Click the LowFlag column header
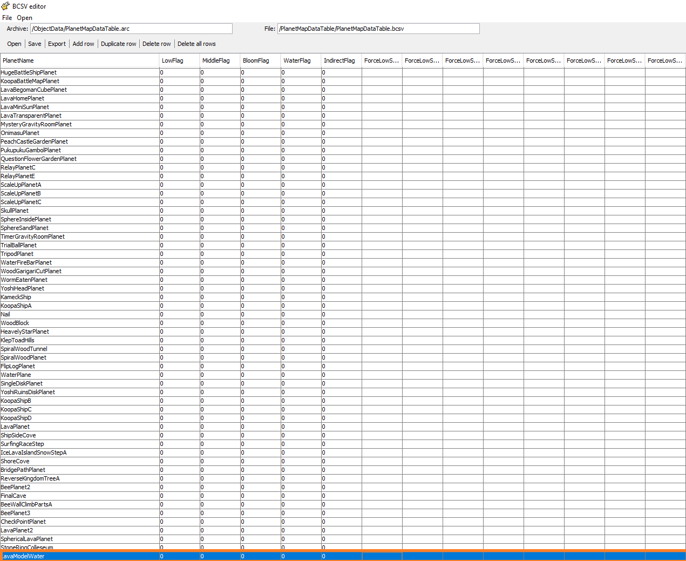 (180, 60)
